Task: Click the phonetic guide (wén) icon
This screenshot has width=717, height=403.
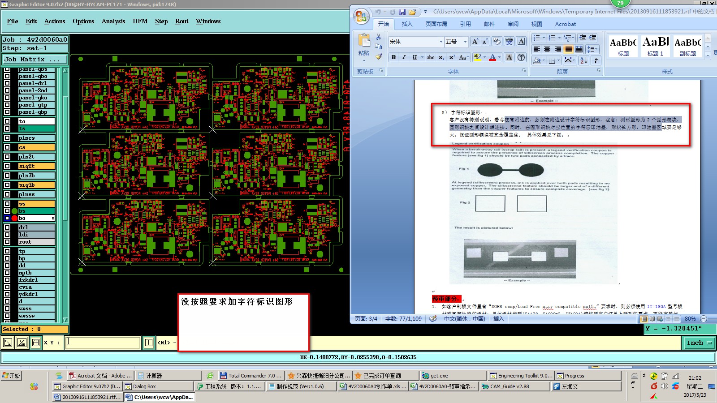Action: click(x=509, y=42)
